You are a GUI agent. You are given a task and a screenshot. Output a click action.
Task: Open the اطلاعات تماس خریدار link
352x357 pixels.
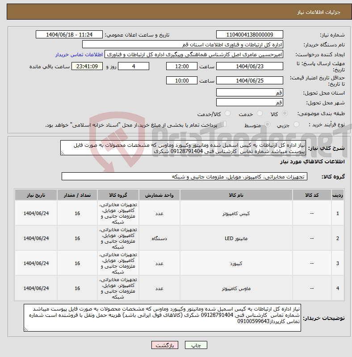(x=79, y=54)
